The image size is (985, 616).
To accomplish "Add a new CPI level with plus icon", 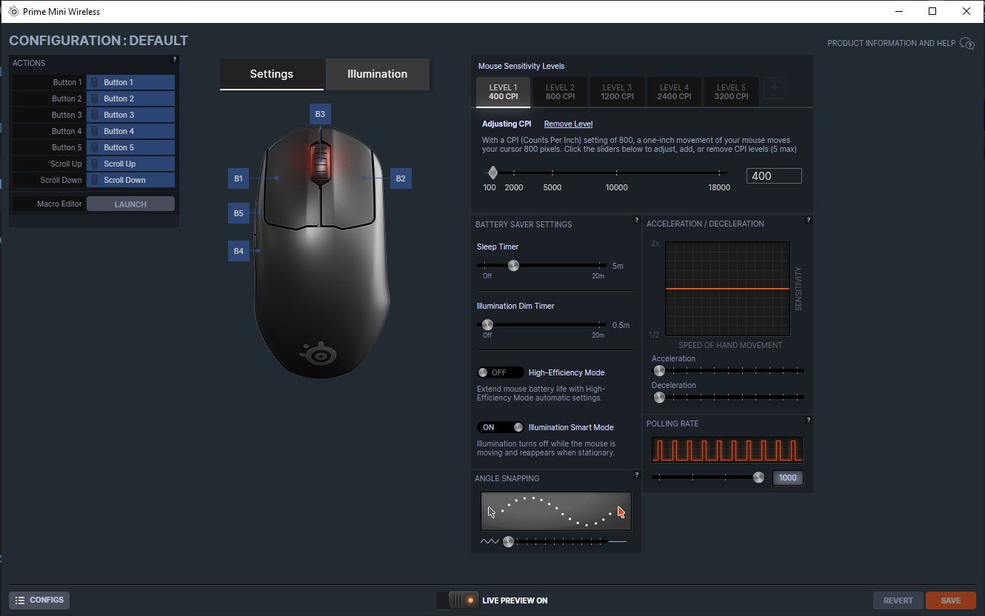I will point(774,88).
